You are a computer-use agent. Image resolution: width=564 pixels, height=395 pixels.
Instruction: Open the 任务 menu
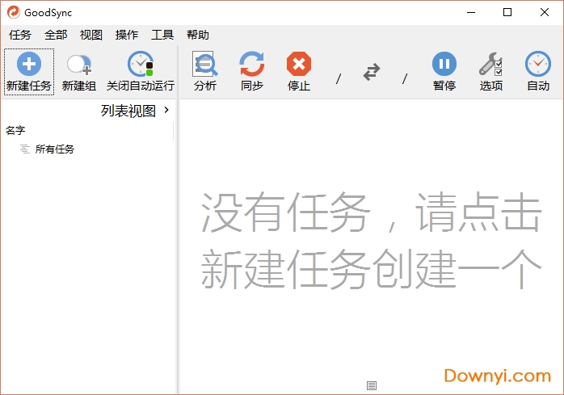click(x=20, y=35)
